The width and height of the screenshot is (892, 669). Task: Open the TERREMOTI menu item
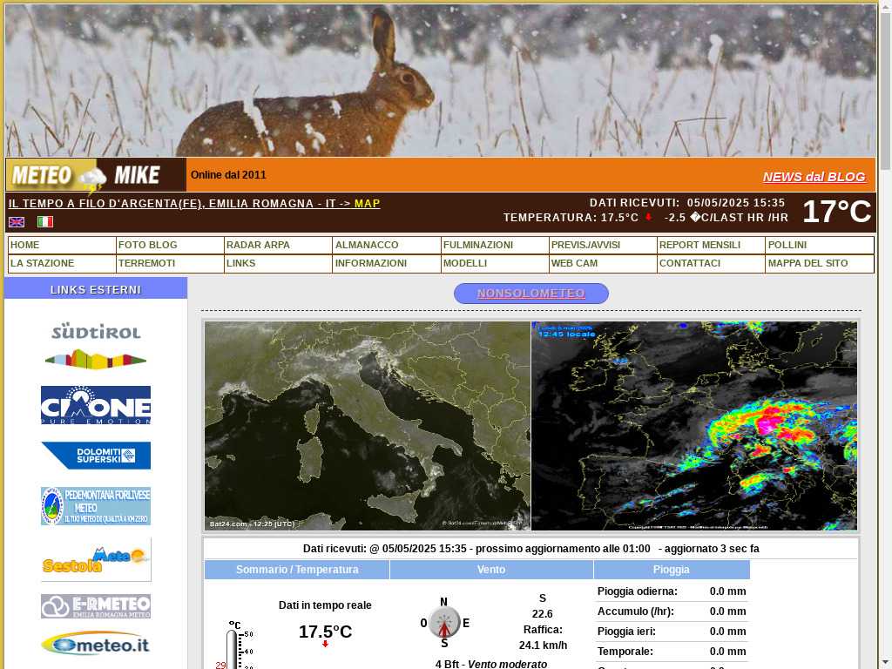pyautogui.click(x=170, y=263)
